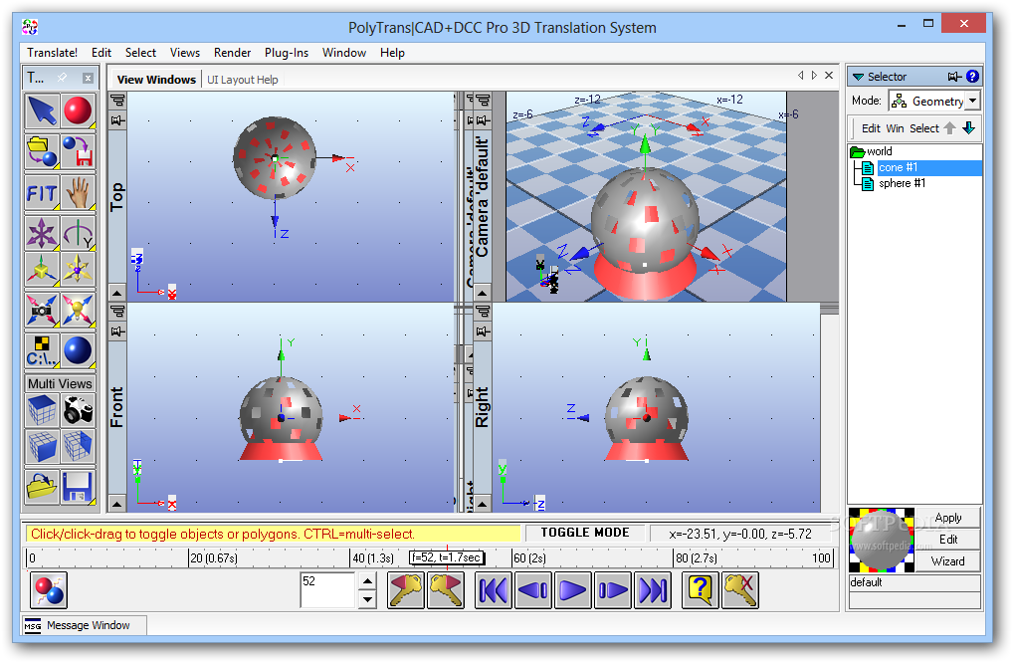This screenshot has height=663, width=1013.
Task: Click the blue floppy disk save icon
Action: pyautogui.click(x=79, y=487)
